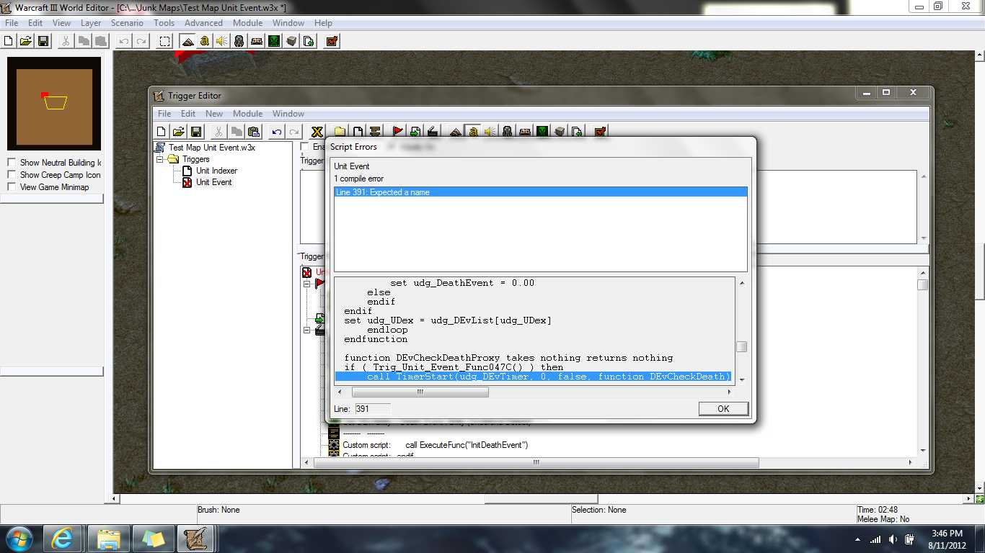Screen dimensions: 985x553
Task: Open the Campaign Editor icon in main toolbar
Action: pos(257,41)
